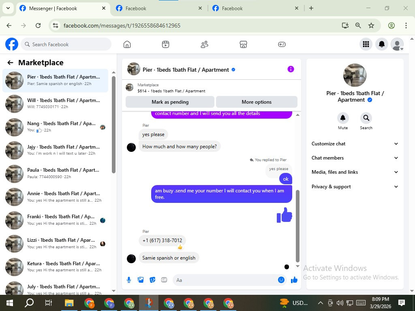The height and width of the screenshot is (311, 415).
Task: Attach a photo file icon
Action: click(x=141, y=280)
